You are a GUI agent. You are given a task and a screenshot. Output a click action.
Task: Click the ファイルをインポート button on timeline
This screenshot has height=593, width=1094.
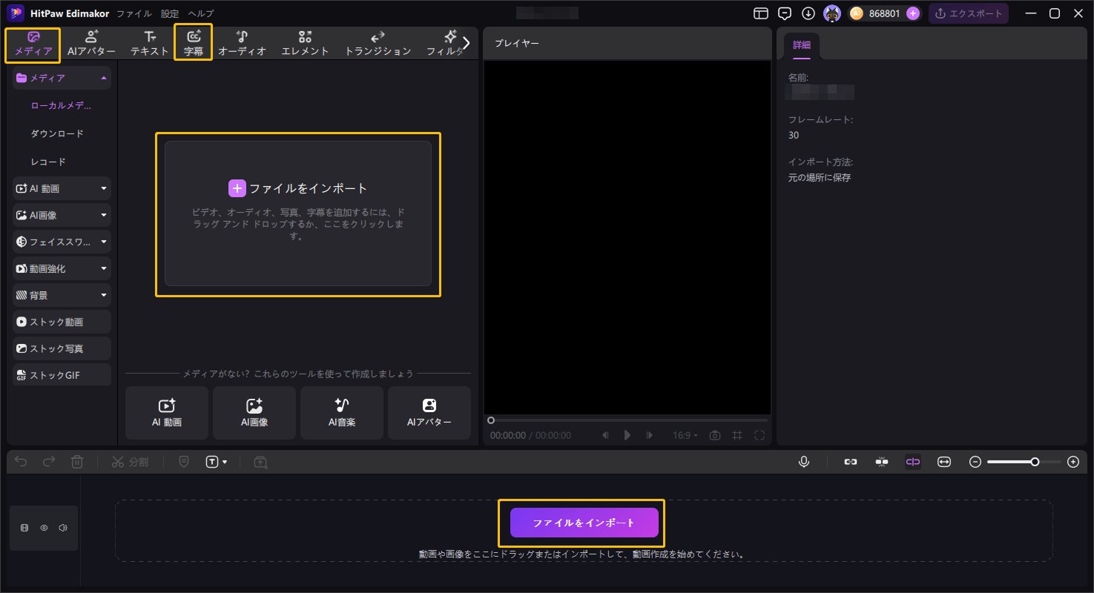[x=583, y=522]
